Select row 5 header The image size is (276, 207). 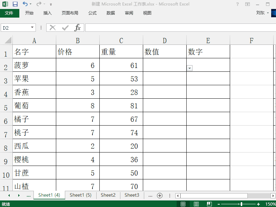click(x=6, y=106)
